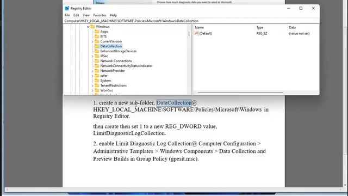Click the registry address bar path
This screenshot has height=196, width=348.
point(132,21)
